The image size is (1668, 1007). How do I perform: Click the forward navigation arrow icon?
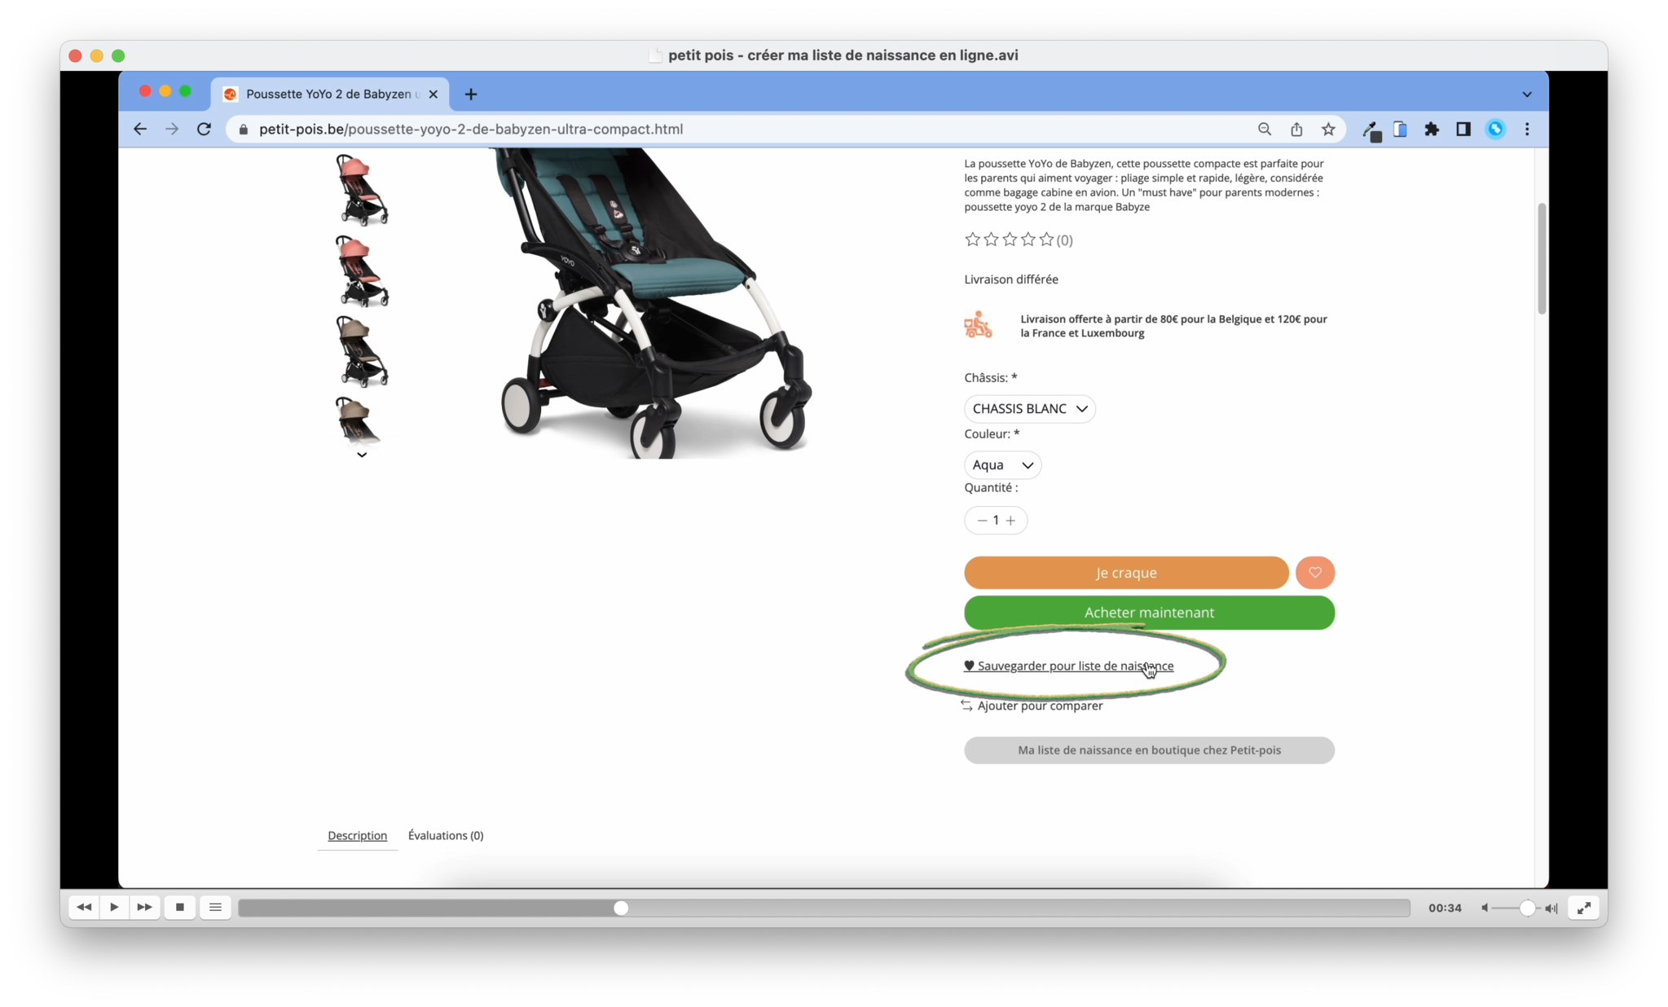(173, 129)
